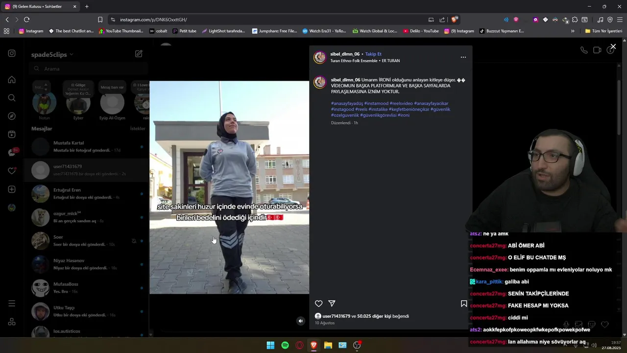This screenshot has height=353, width=627.
Task: Open File Explorer from the taskbar
Action: coord(328,345)
